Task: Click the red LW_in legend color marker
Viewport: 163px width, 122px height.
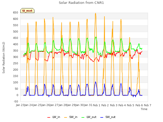Action: [x=49, y=117]
